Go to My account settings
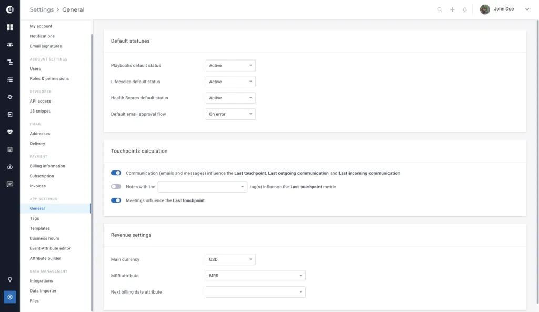539x312 pixels. coord(41,26)
